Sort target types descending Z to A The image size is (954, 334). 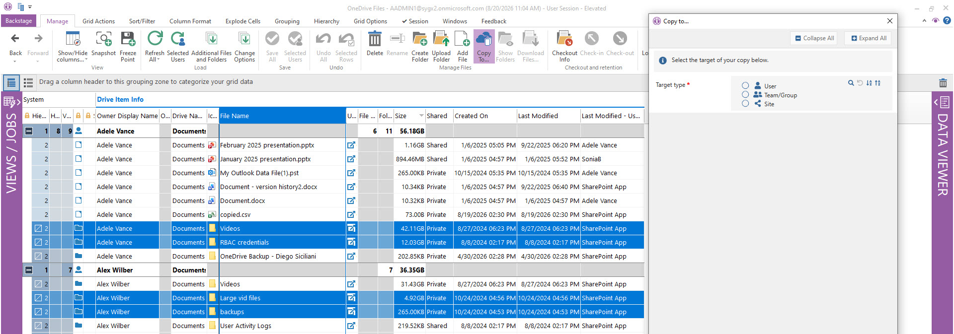(878, 83)
